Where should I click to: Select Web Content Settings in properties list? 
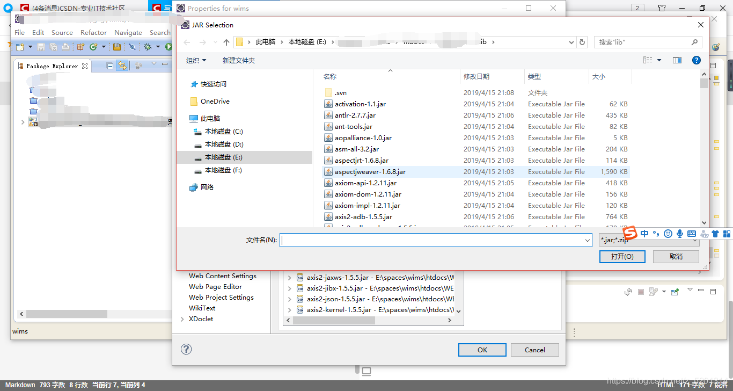(x=223, y=276)
